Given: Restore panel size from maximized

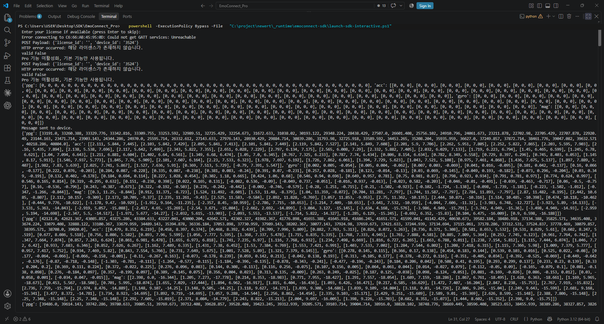Looking at the screenshot, I should pyautogui.click(x=588, y=16).
